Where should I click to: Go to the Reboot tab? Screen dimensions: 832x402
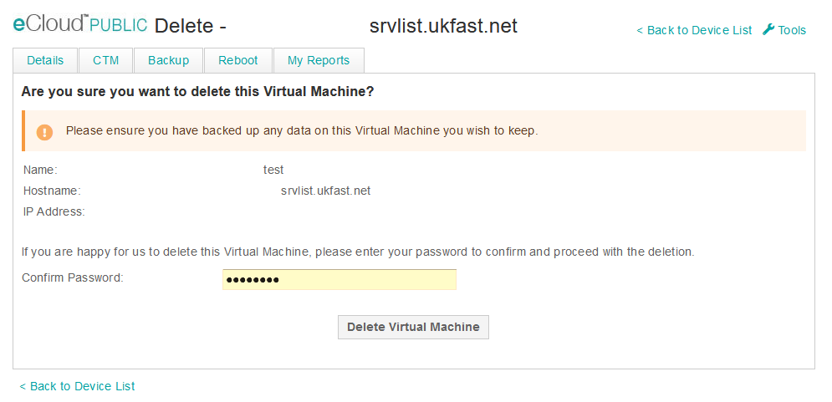click(x=238, y=60)
